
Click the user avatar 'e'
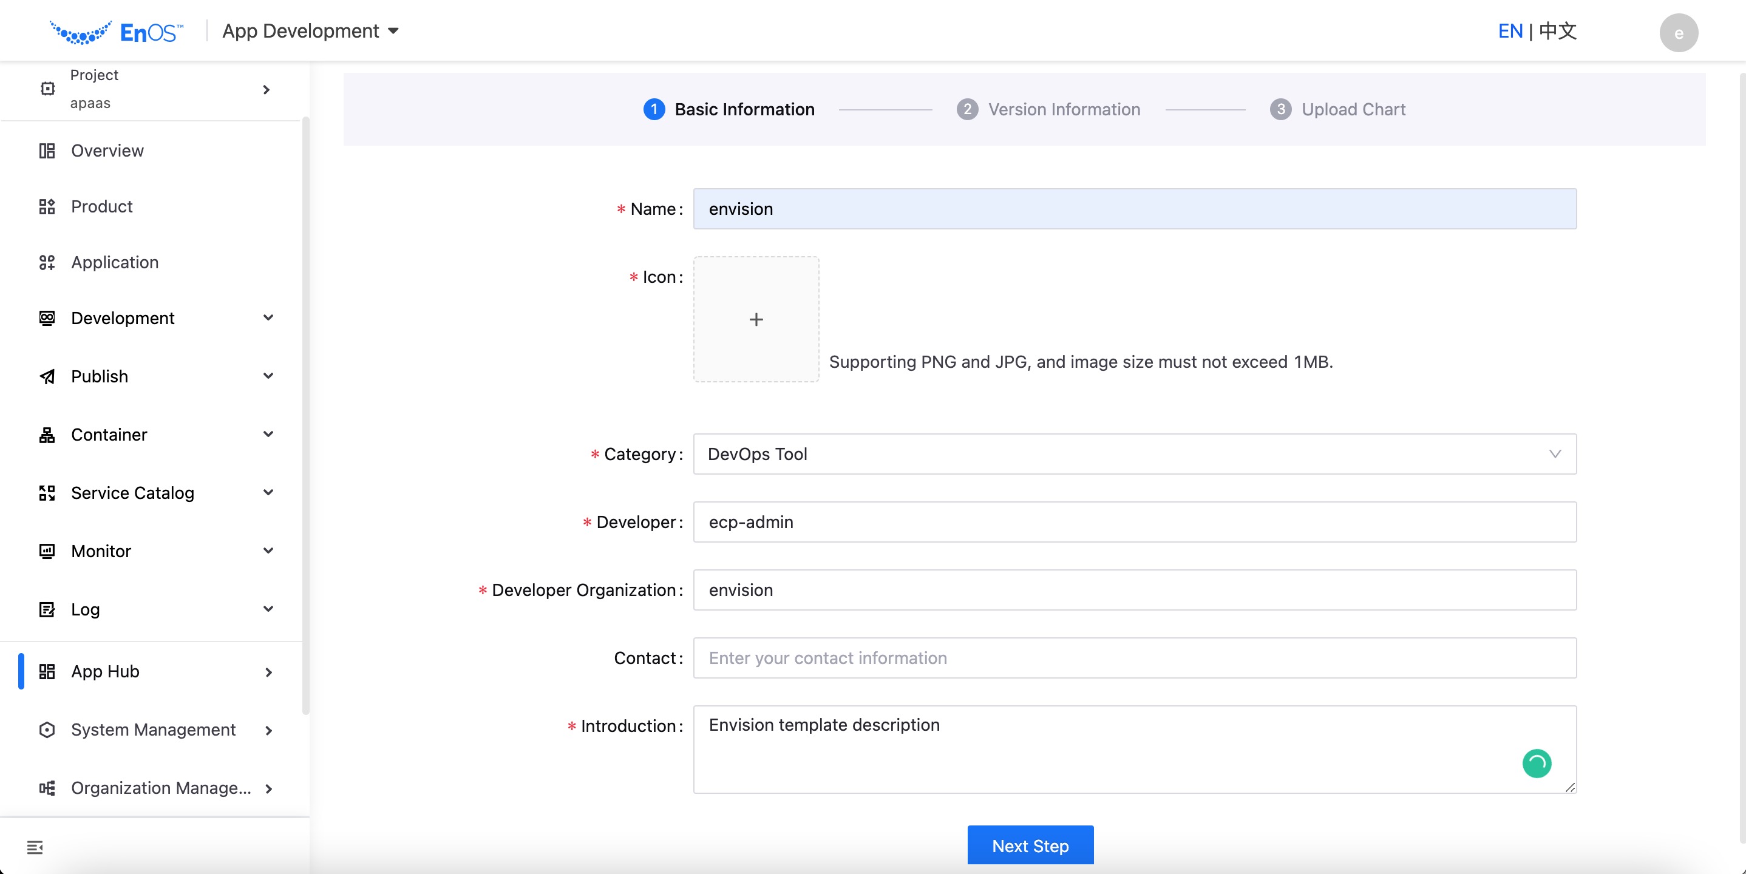point(1677,33)
